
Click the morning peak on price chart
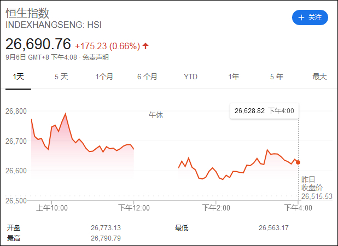(x=66, y=114)
